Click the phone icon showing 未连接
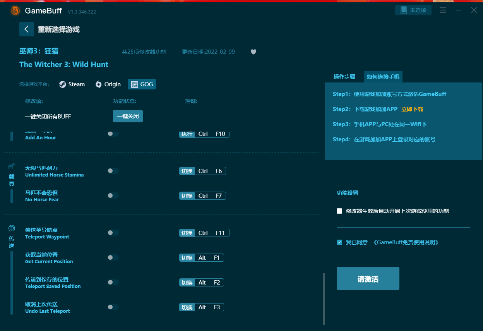 pos(404,10)
